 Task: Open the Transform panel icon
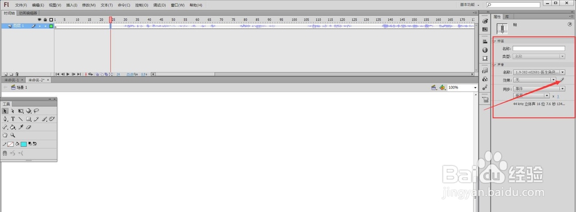[x=485, y=58]
